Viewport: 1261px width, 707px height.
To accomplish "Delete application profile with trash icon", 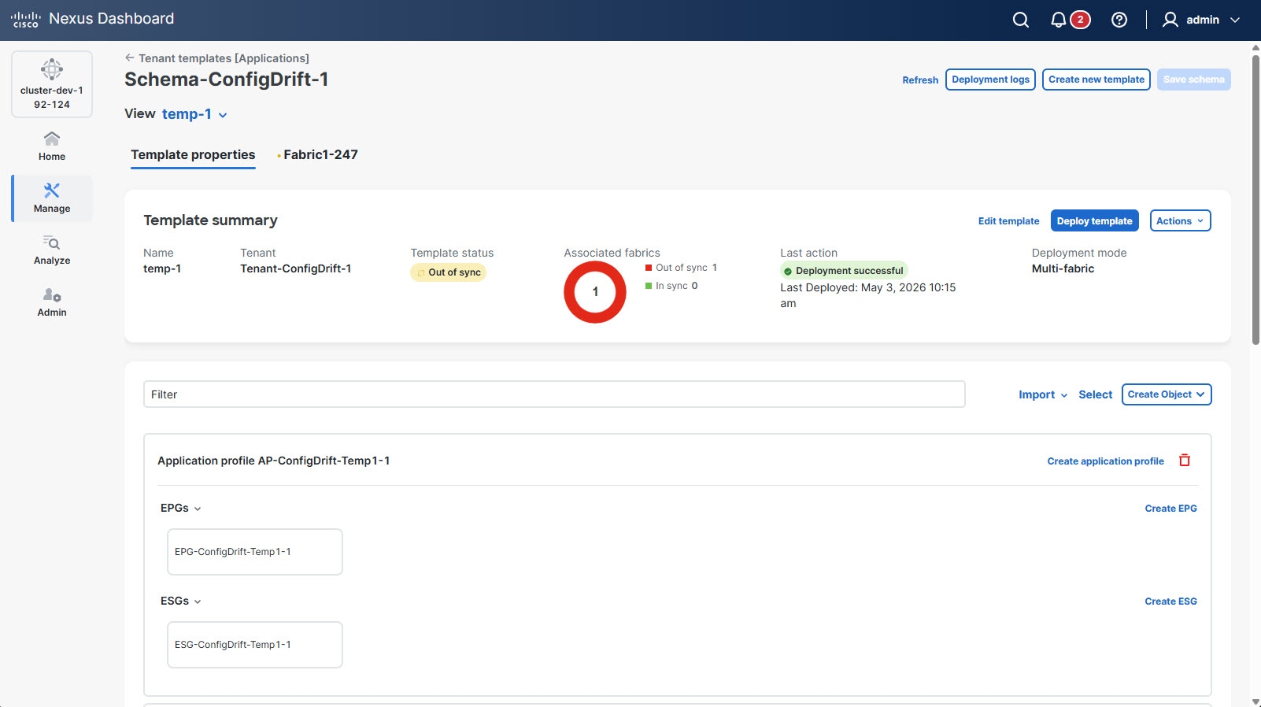I will 1185,461.
